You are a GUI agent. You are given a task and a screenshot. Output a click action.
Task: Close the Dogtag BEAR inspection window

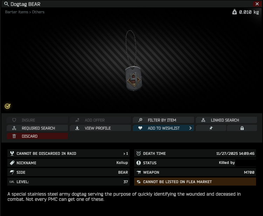coord(257,4)
